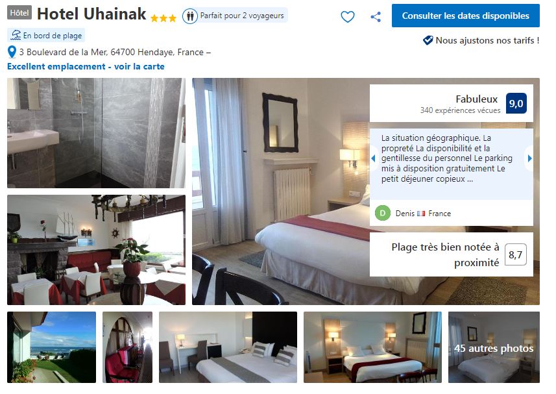The image size is (556, 394).
Task: Click the Nous ajustons nos tarifs link
Action: (487, 40)
